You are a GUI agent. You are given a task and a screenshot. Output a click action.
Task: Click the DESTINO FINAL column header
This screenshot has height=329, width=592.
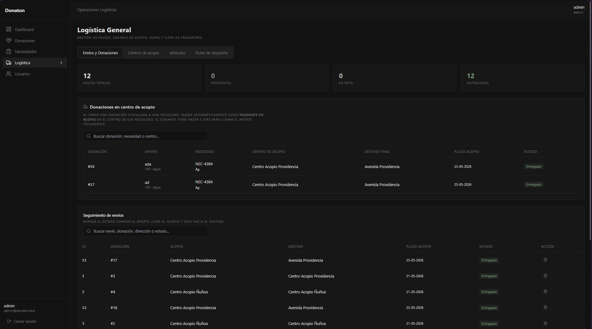coord(377,152)
